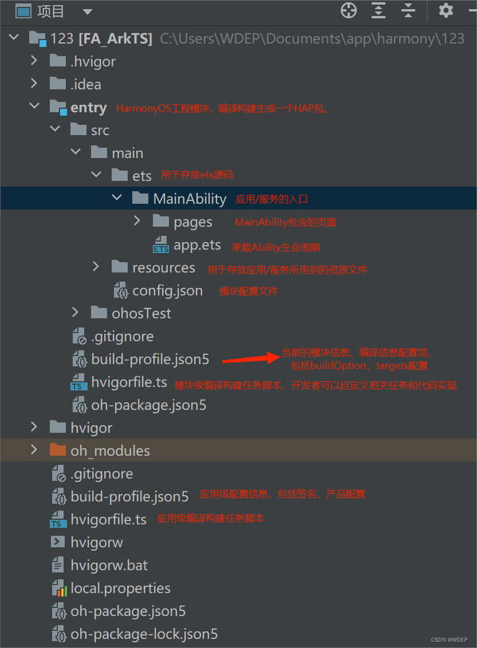477x648 pixels.
Task: Click the local.properties file icon
Action: pos(59,588)
